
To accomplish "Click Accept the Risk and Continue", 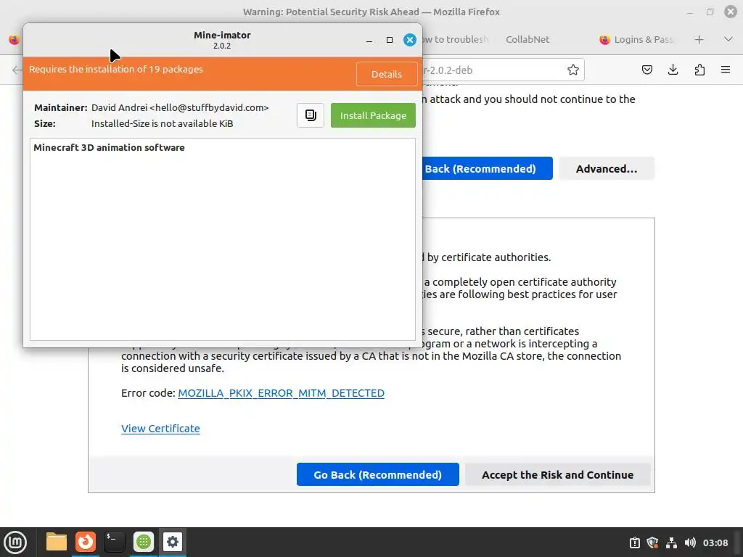I will click(x=557, y=474).
